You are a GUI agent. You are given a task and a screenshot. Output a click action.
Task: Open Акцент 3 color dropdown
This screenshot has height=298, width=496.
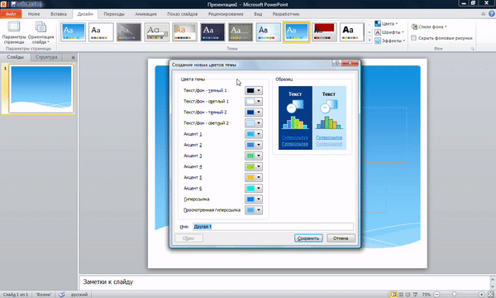tap(254, 156)
